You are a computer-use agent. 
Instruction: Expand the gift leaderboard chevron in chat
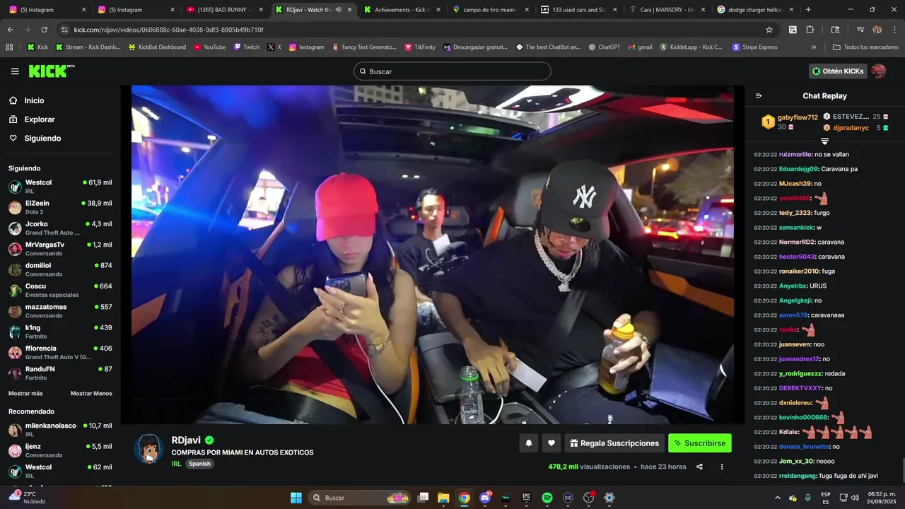click(x=824, y=141)
